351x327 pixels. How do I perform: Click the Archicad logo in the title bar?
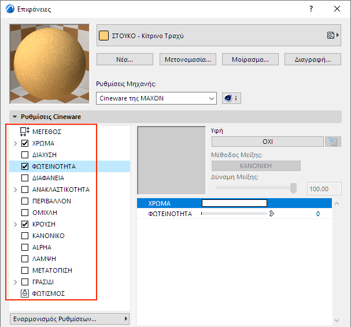point(10,9)
